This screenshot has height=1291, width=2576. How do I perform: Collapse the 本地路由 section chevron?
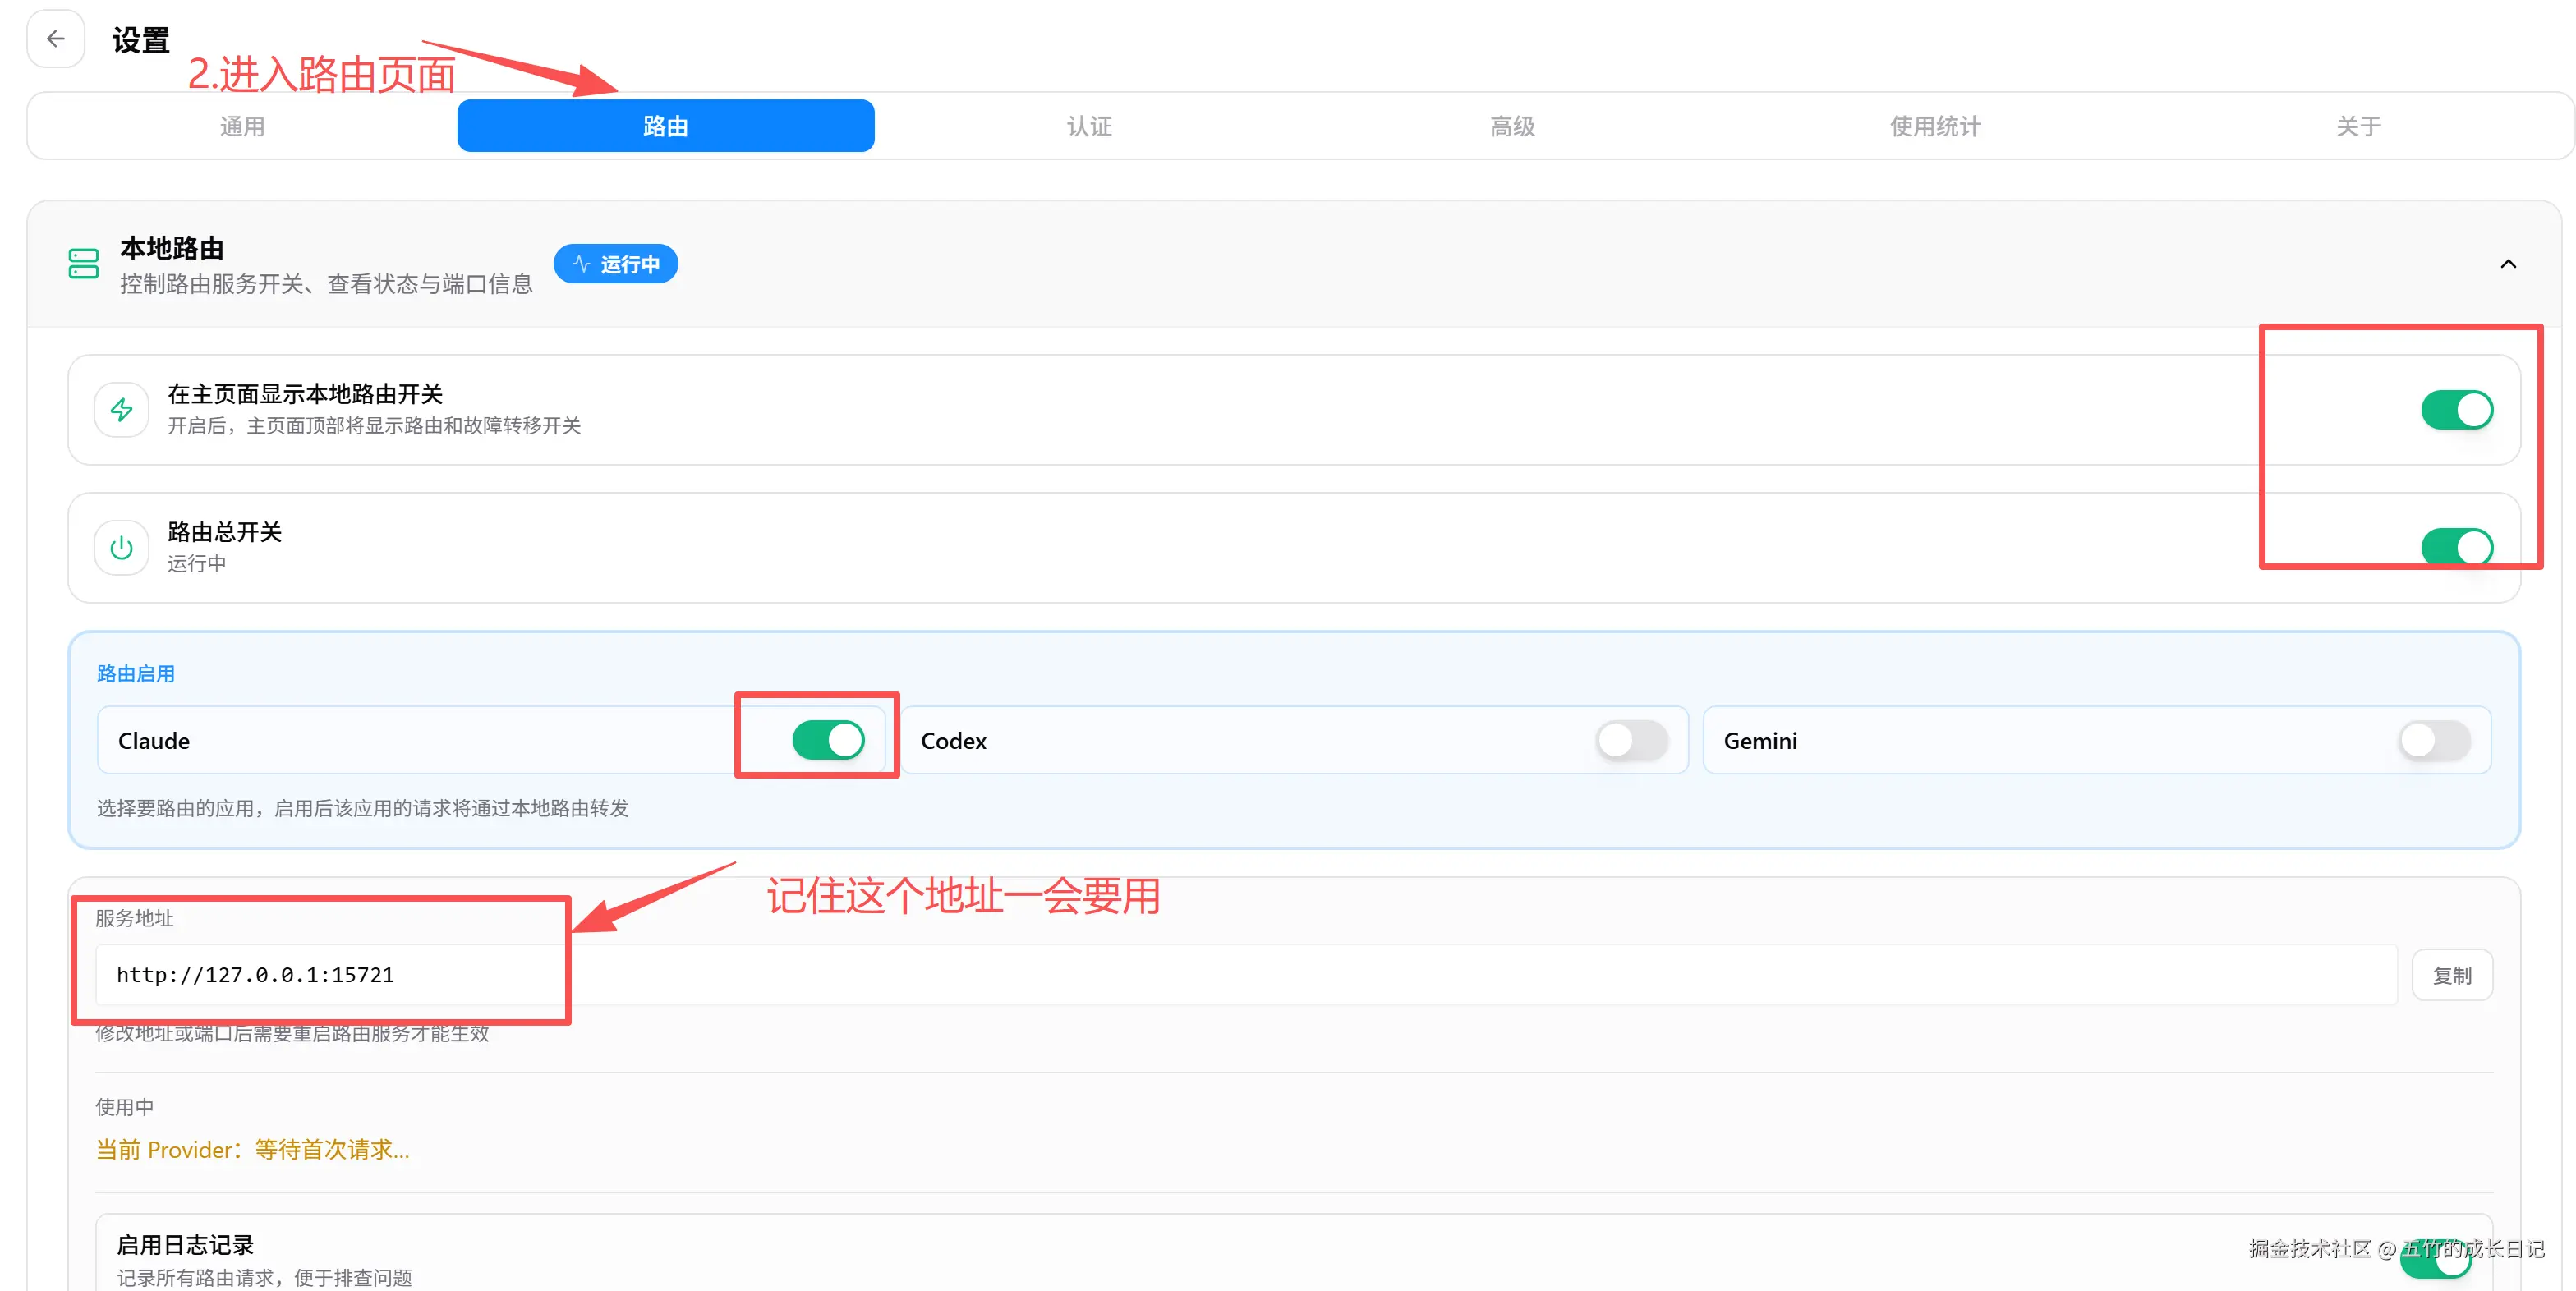[x=2508, y=264]
